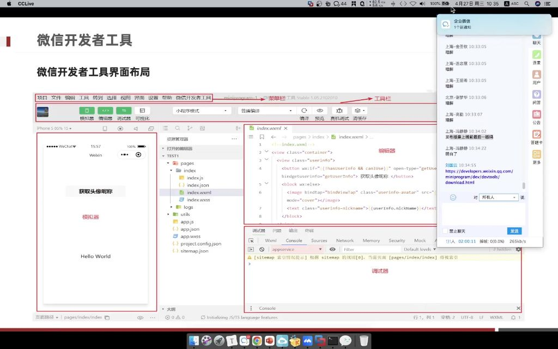This screenshot has height=349, width=558.
Task: Switch to the Network tab
Action: click(x=345, y=240)
